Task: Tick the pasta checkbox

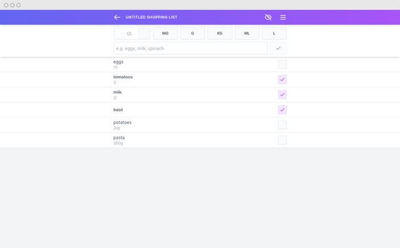Action: [282, 140]
